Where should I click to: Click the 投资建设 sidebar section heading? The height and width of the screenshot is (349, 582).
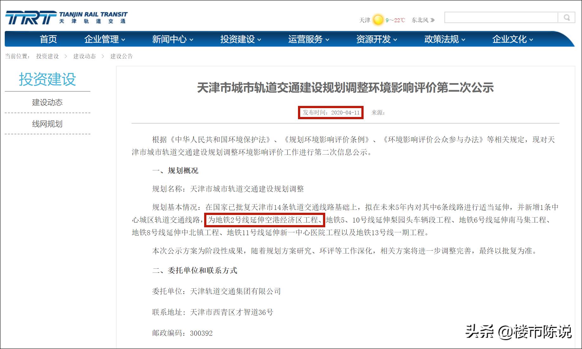click(48, 80)
